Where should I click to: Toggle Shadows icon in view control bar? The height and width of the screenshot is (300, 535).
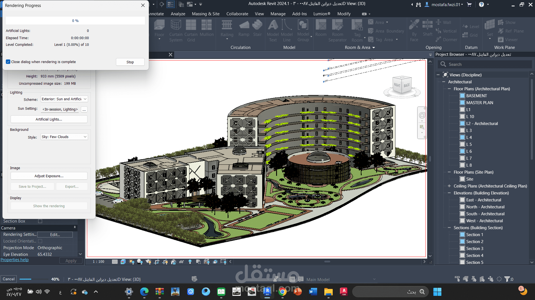(x=140, y=262)
